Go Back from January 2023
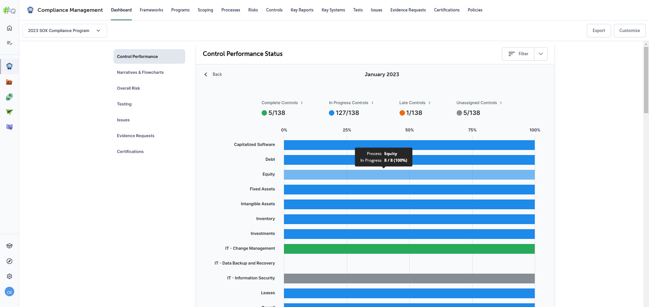The image size is (649, 307). click(x=213, y=74)
